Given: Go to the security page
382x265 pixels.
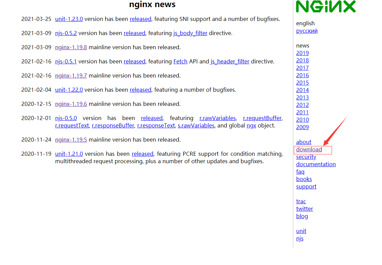Looking at the screenshot, I should 306,157.
